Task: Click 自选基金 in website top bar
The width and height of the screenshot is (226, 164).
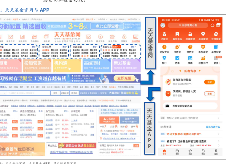Action: pos(114,20)
